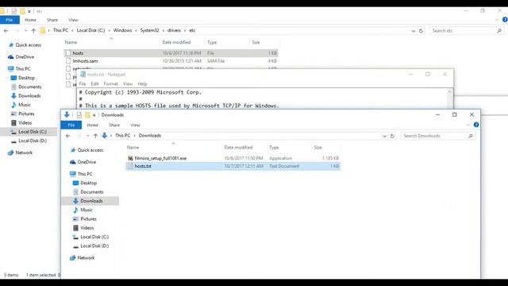Select Network in etc window sidebar
This screenshot has height=286, width=508.
point(24,153)
